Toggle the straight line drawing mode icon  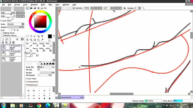pos(144,8)
